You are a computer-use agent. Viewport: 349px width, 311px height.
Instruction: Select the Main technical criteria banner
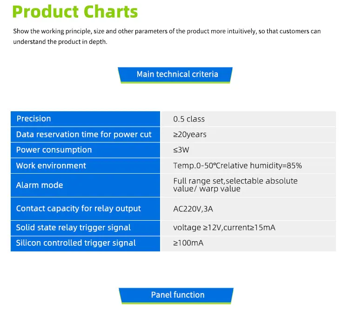click(177, 74)
